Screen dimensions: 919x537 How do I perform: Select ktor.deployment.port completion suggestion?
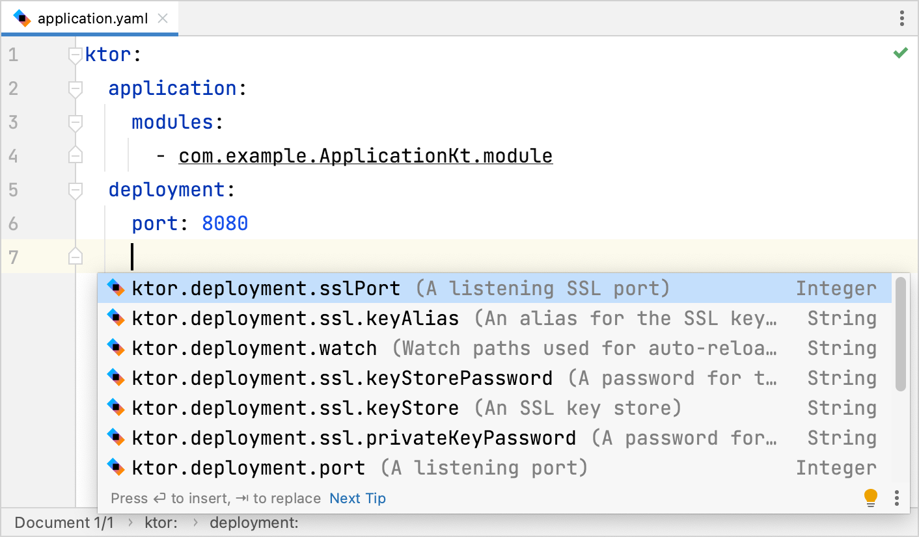pos(248,468)
